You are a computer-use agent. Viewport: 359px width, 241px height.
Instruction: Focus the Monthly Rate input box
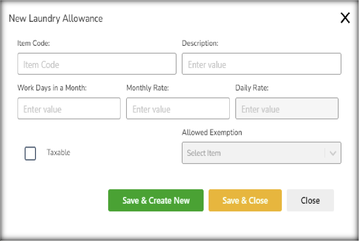pos(178,109)
